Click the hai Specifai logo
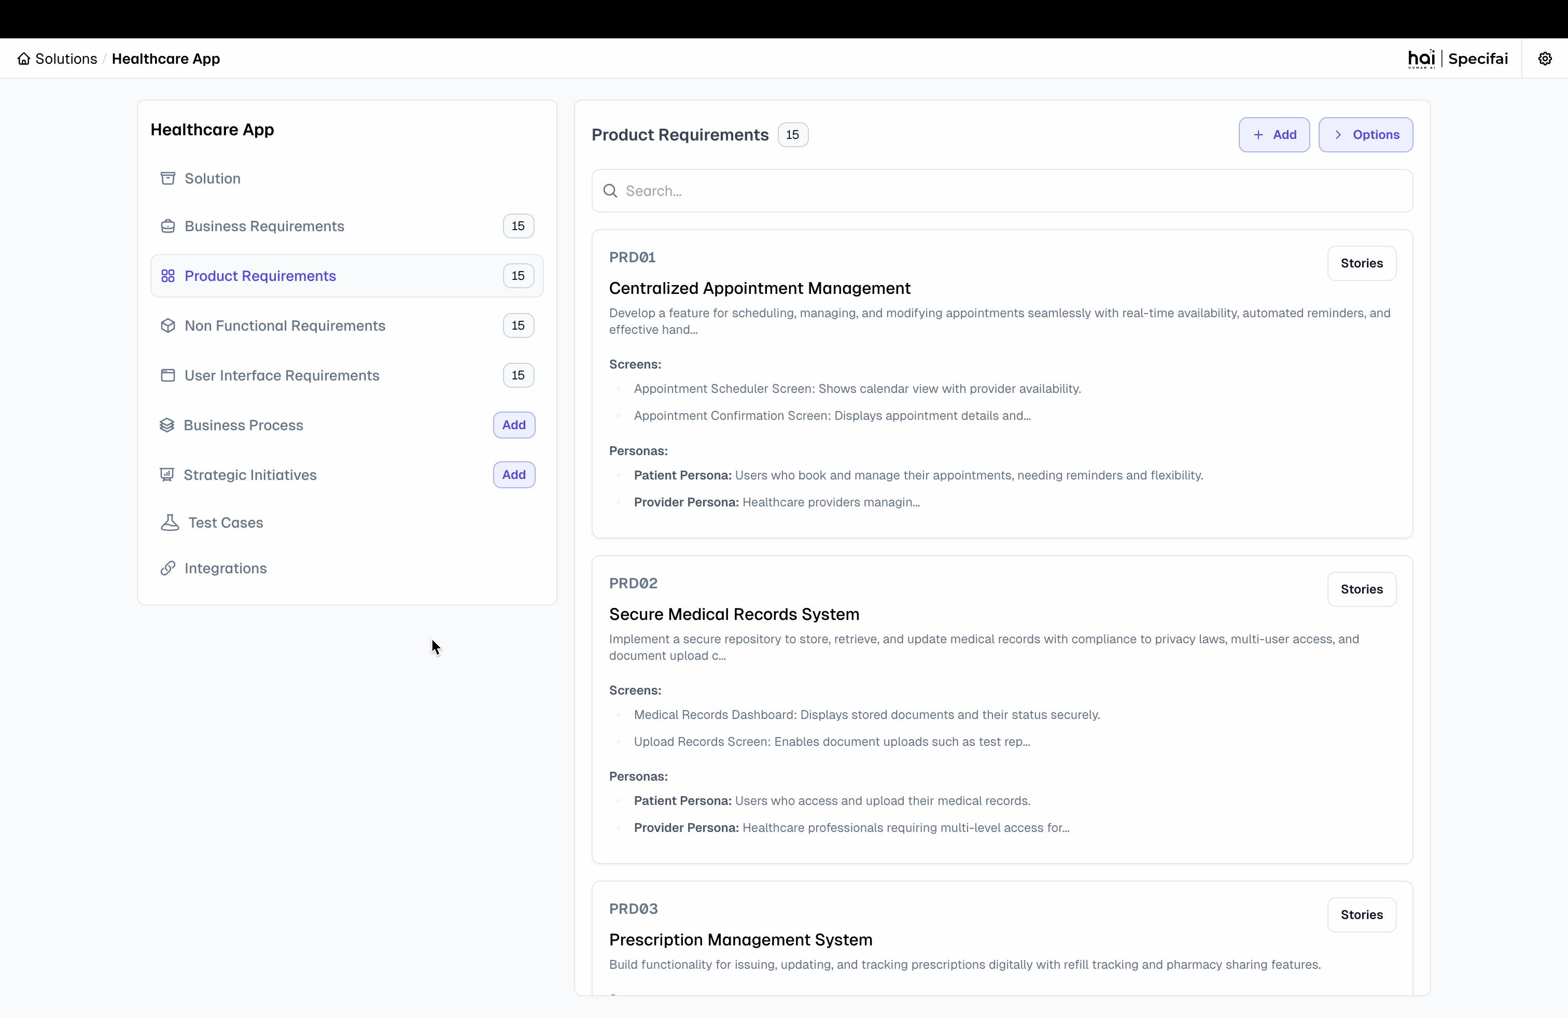This screenshot has width=1568, height=1018. pyautogui.click(x=1458, y=59)
